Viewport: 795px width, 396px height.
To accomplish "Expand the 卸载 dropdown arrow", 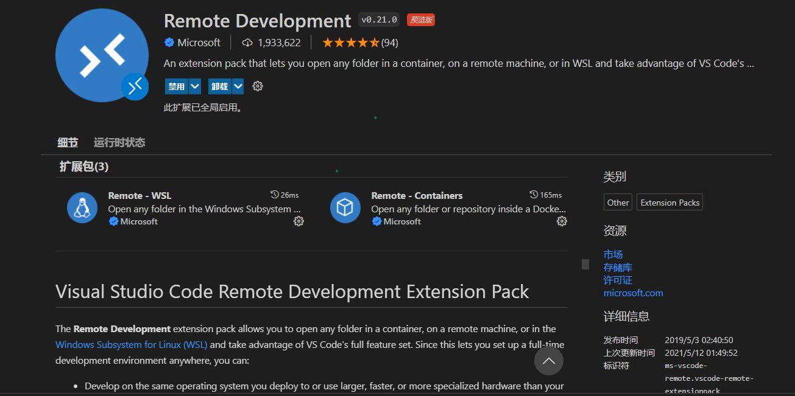I will 238,86.
